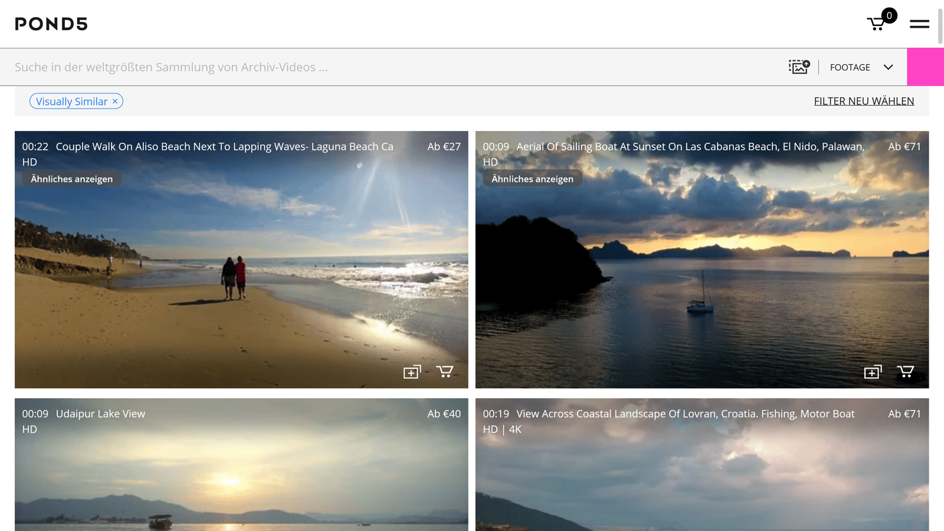Screen dimensions: 944x531
Task: Add Couple Walk beach clip to collection
Action: [412, 372]
